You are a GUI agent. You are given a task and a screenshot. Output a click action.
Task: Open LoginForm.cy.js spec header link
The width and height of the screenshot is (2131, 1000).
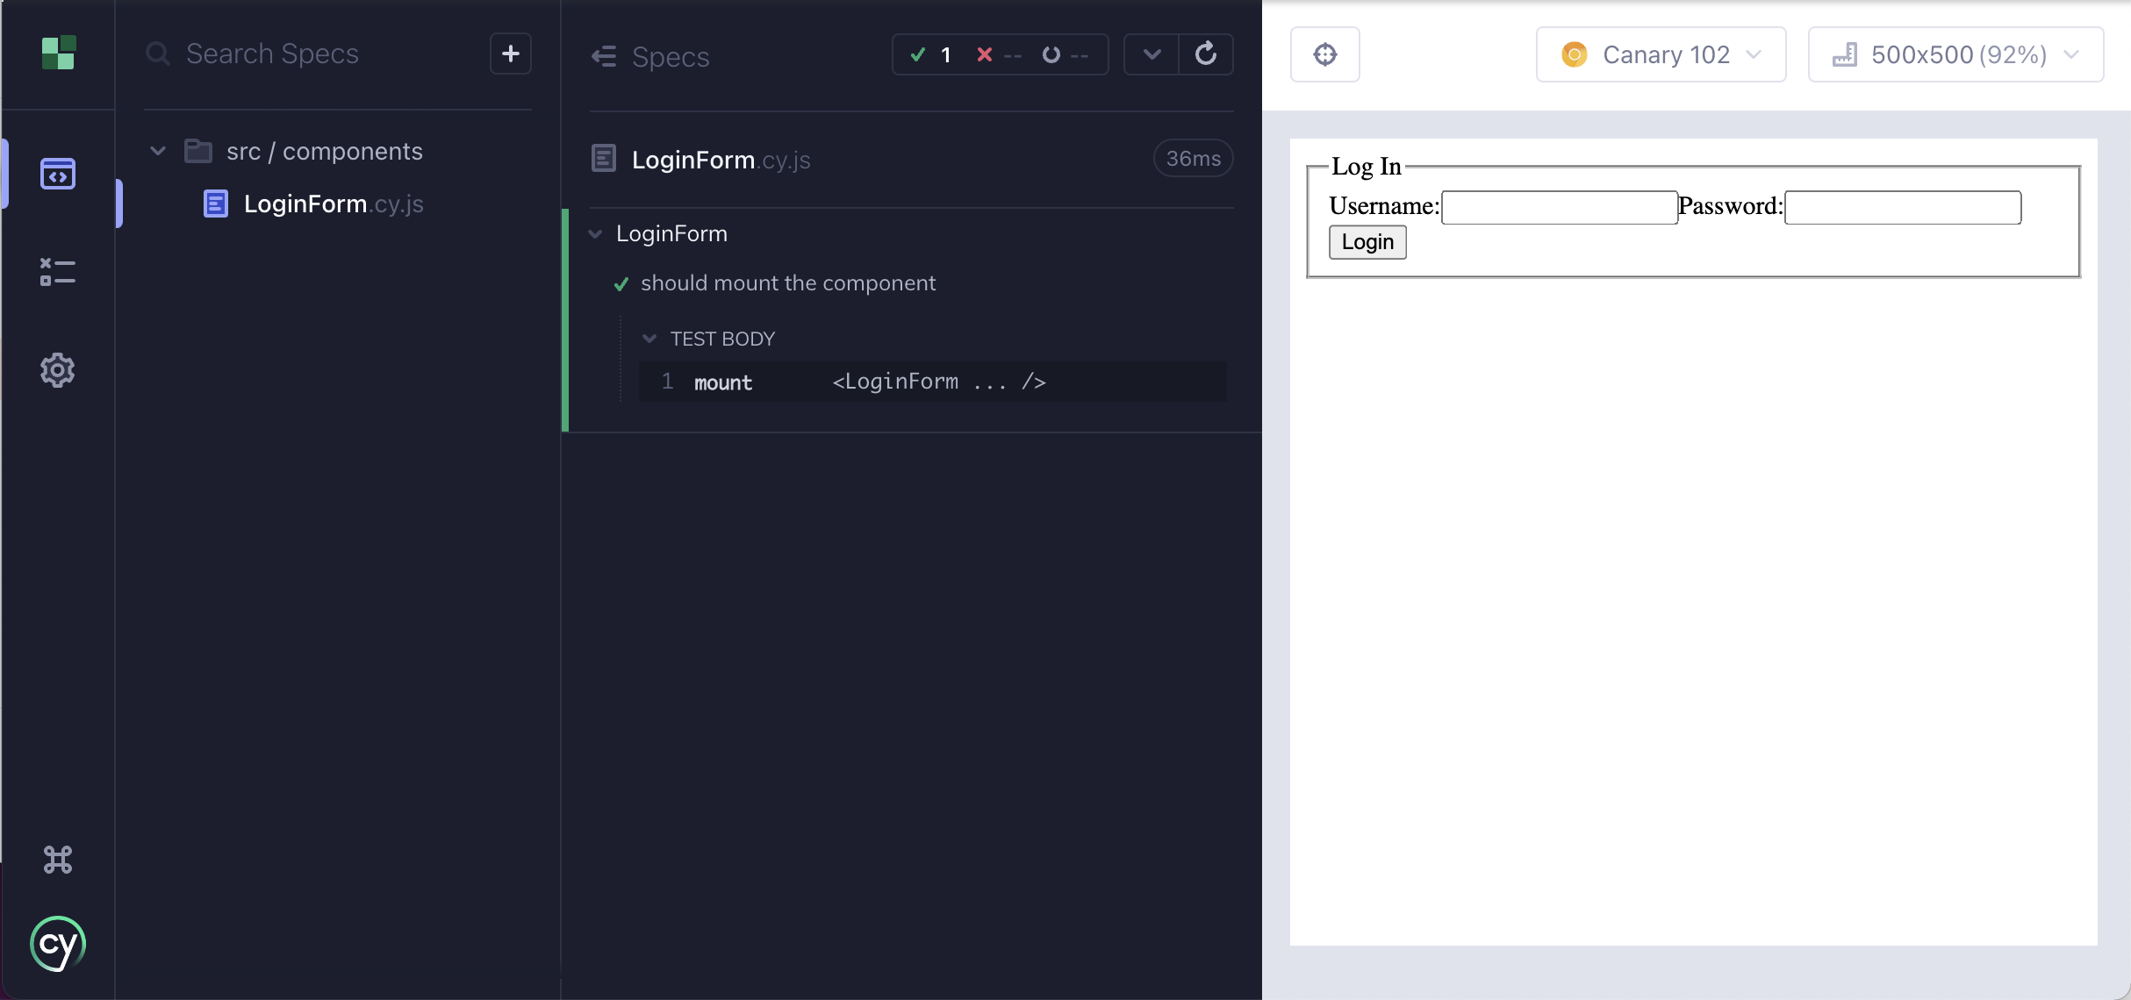click(721, 160)
